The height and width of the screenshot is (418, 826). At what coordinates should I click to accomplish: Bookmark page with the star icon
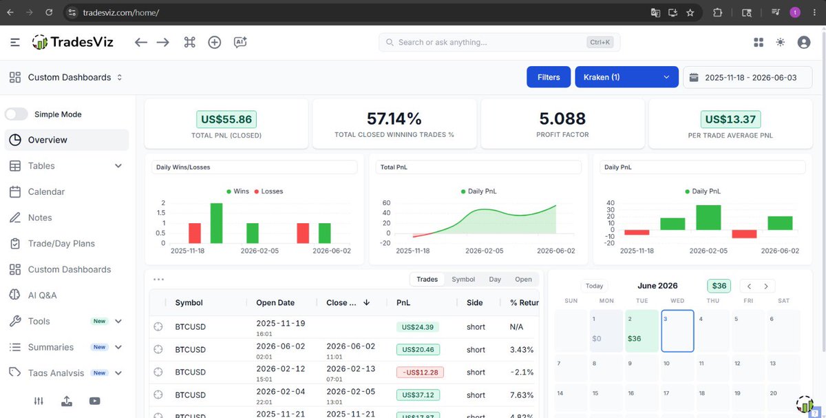(x=690, y=12)
